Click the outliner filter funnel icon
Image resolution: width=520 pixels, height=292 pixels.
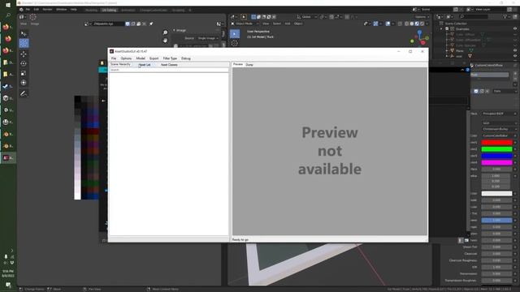(505, 16)
